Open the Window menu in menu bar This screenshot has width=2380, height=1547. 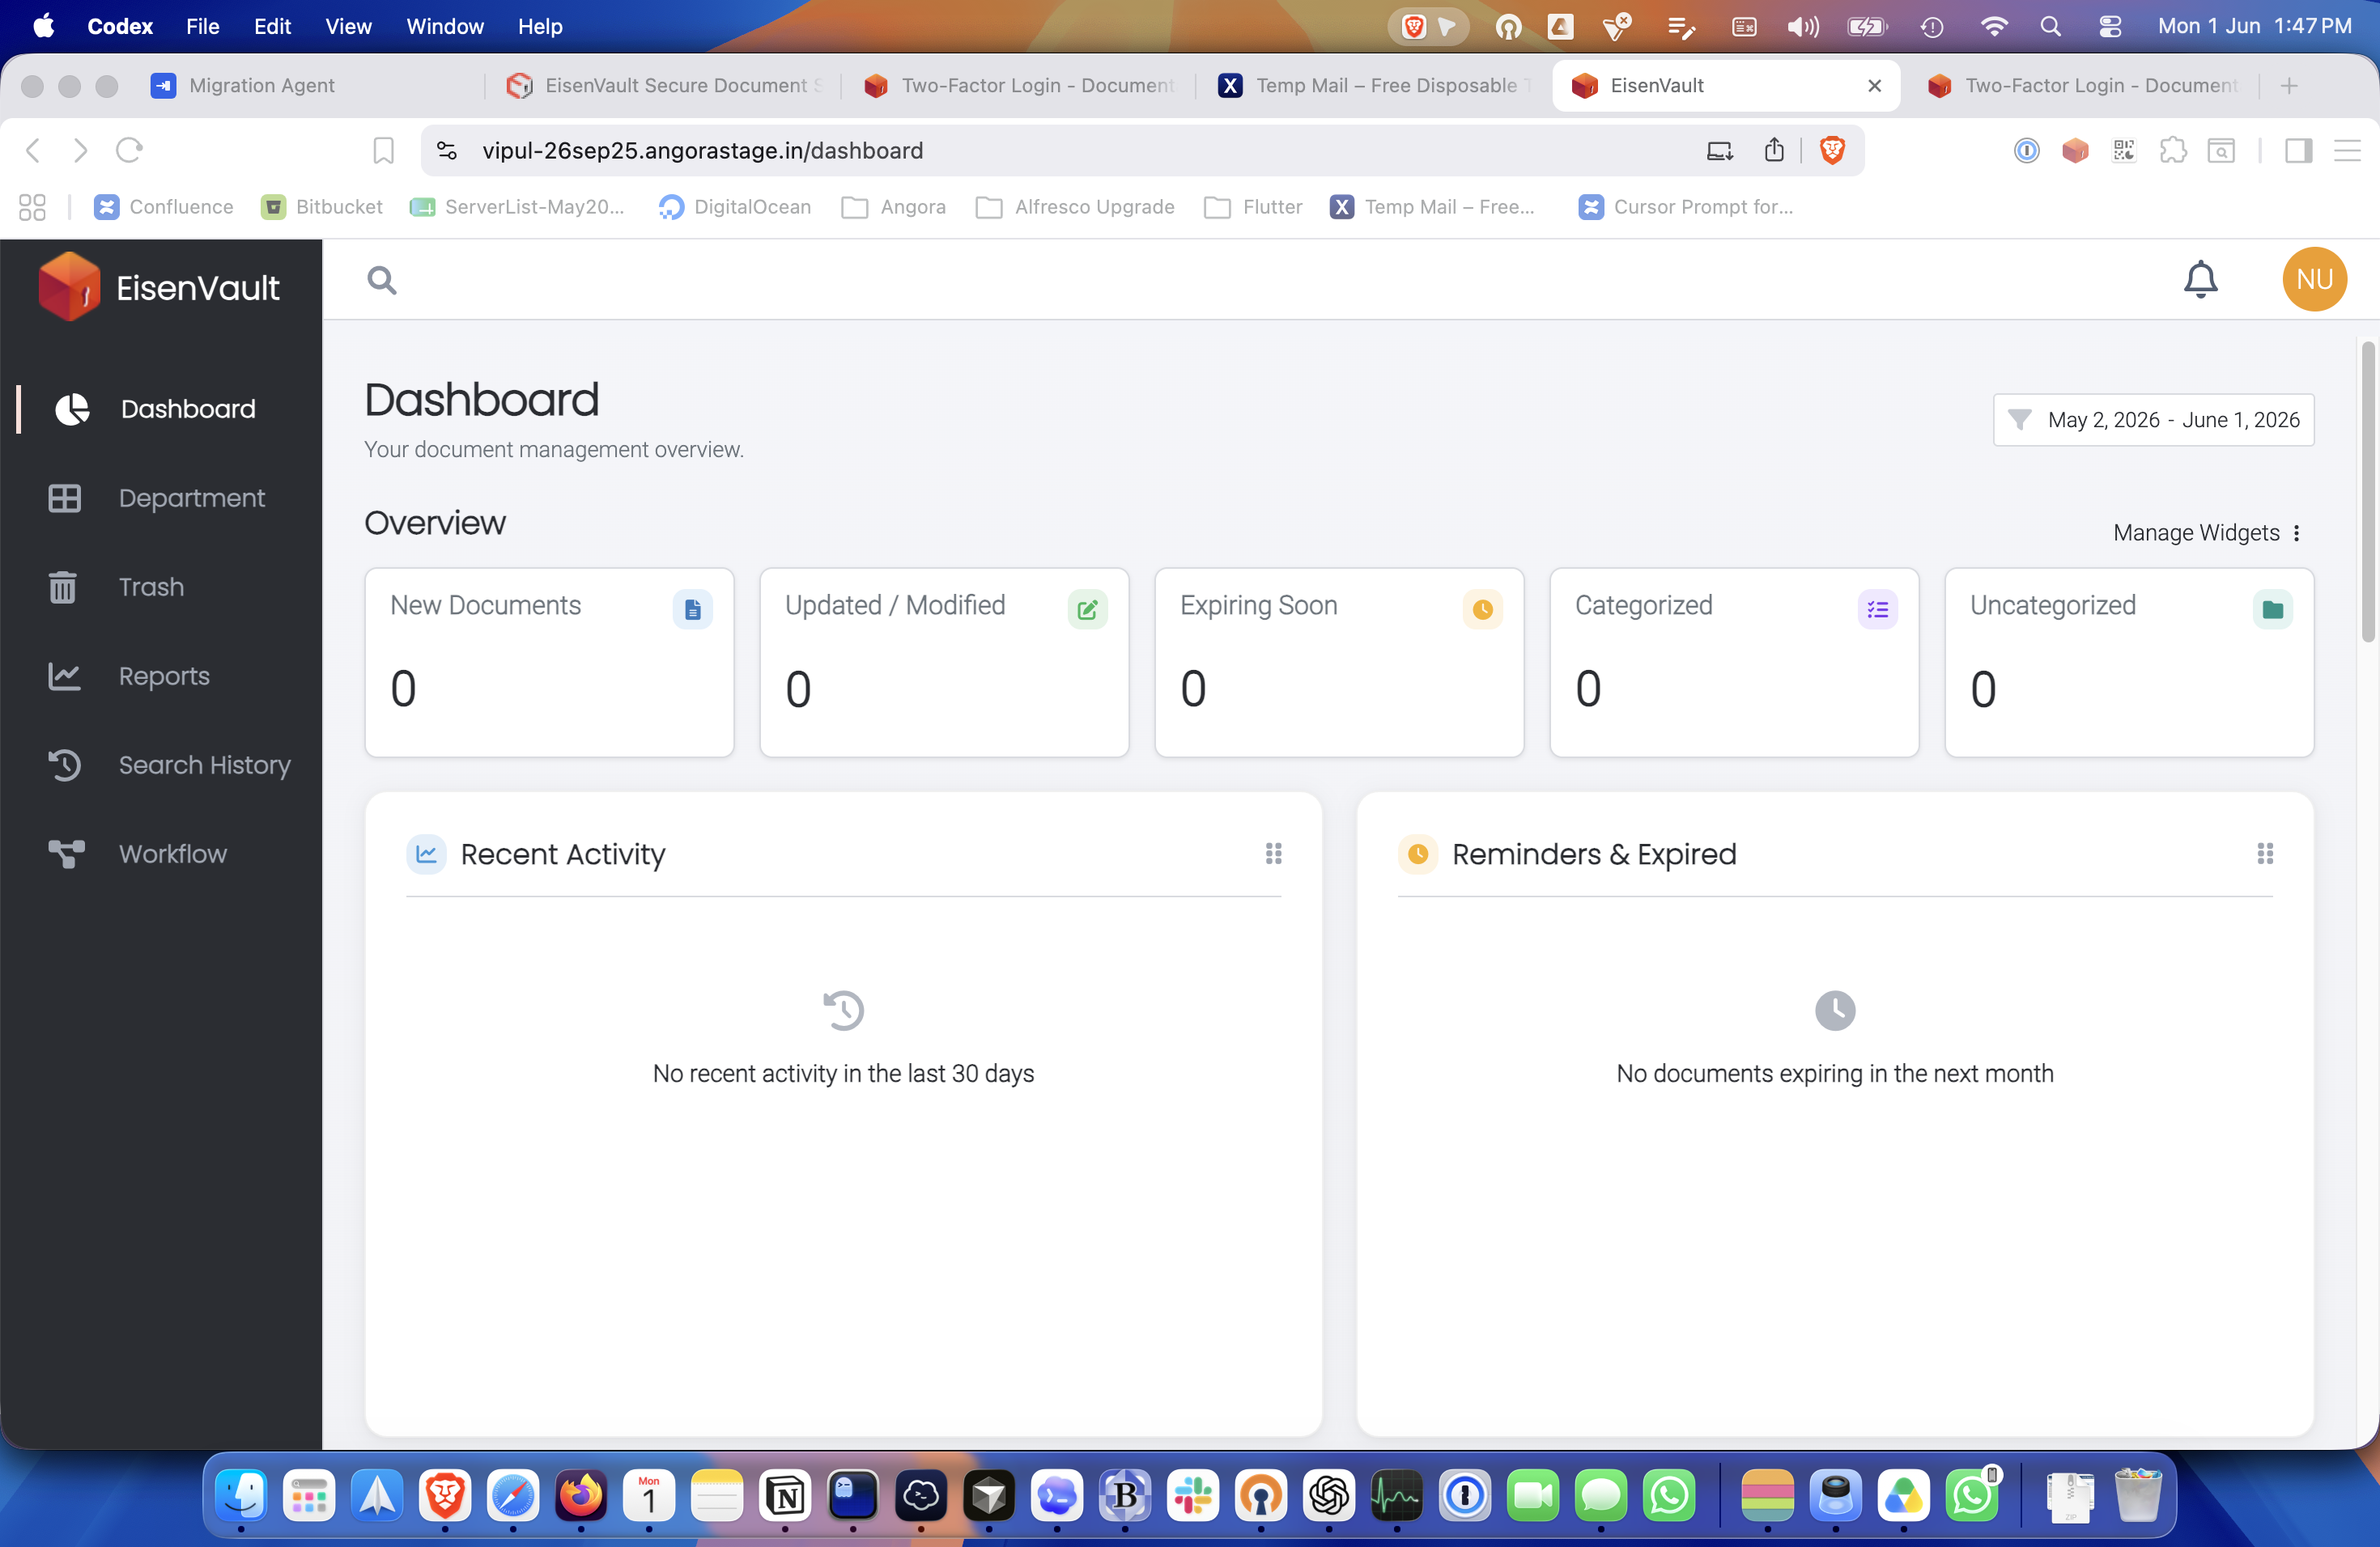click(444, 26)
